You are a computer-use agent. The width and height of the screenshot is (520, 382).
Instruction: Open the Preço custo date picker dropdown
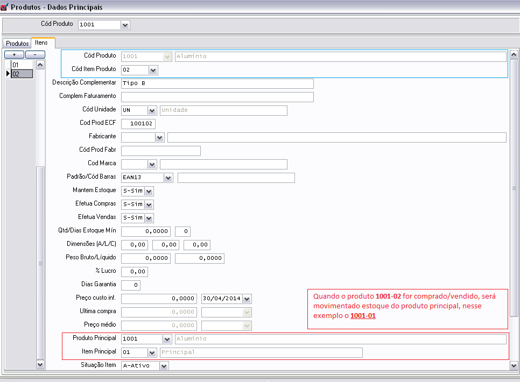[x=247, y=299]
